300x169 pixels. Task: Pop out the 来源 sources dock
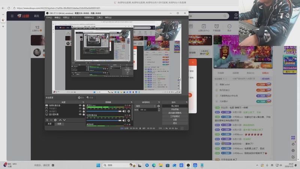coord(83,102)
